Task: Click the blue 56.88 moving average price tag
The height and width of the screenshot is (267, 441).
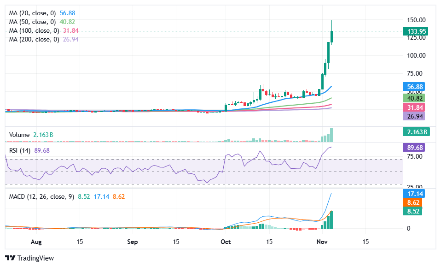Action: [x=413, y=87]
